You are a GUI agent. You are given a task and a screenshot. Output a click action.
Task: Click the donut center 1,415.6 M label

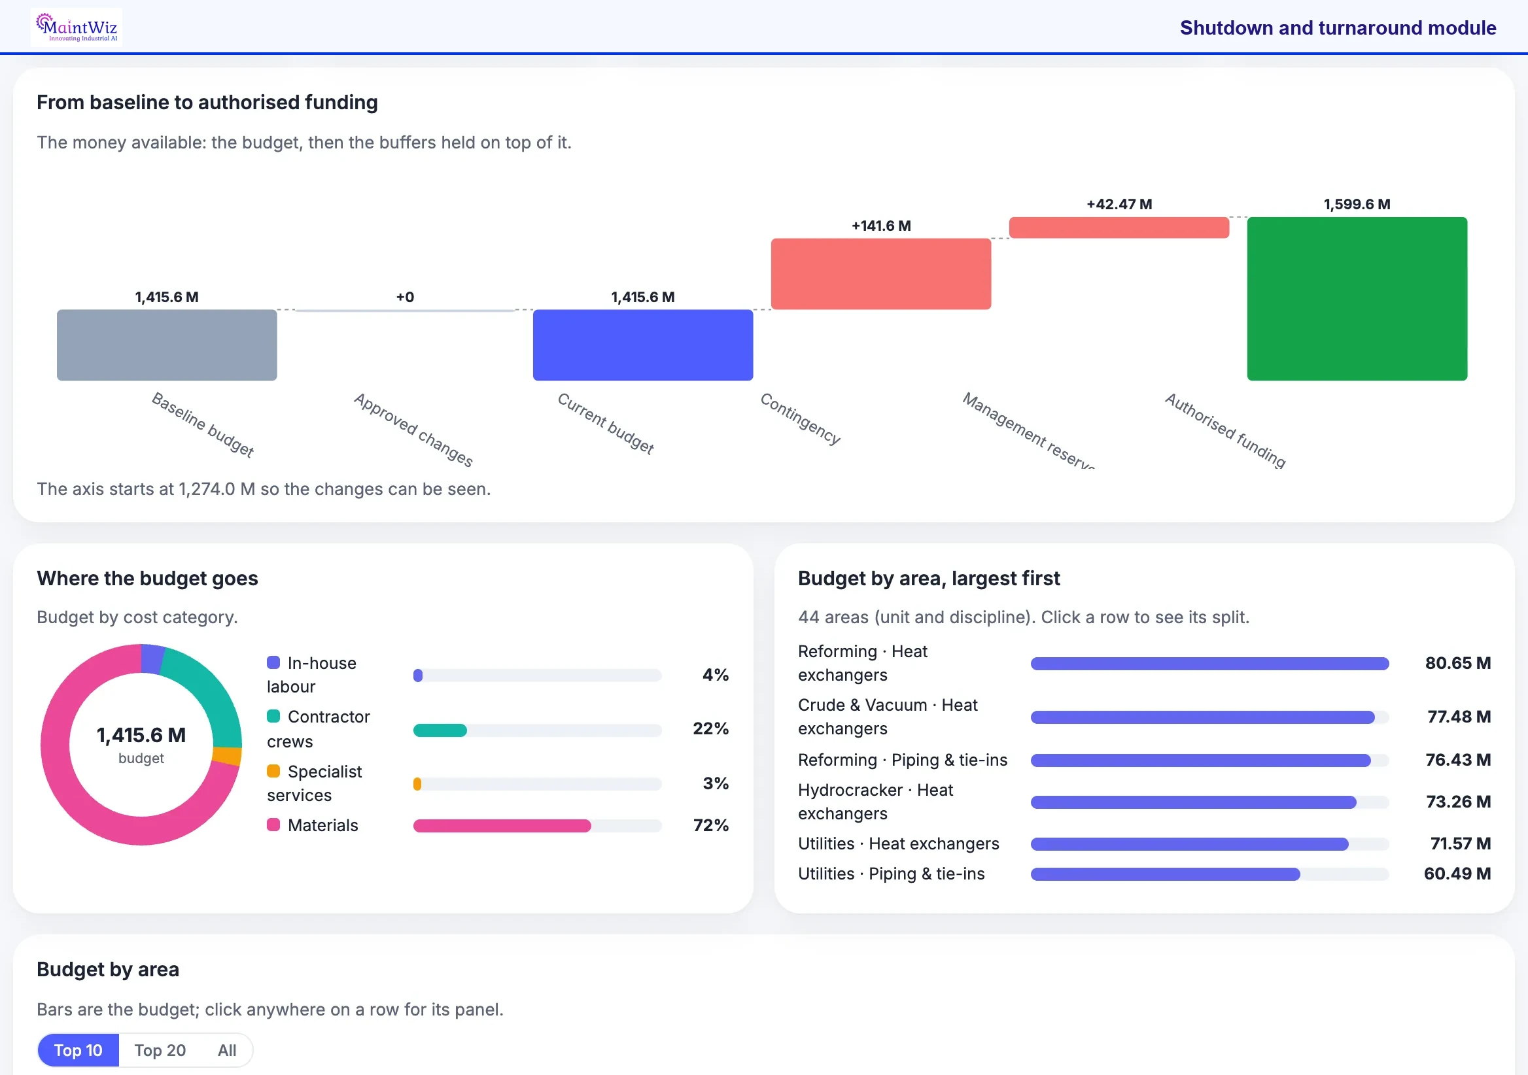click(141, 735)
